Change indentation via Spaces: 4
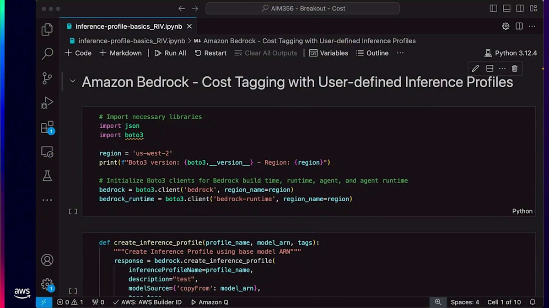The image size is (549, 308). pos(465,302)
